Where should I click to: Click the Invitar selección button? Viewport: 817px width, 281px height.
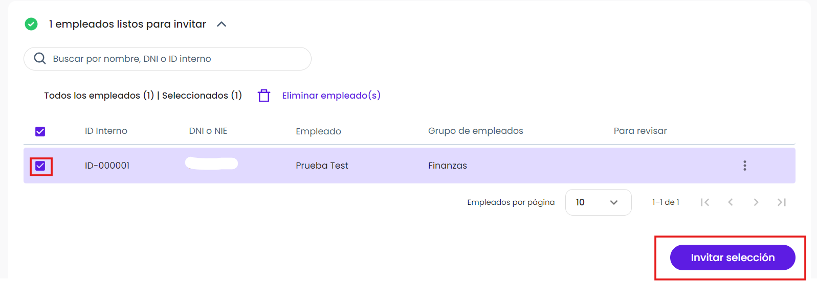(x=733, y=257)
